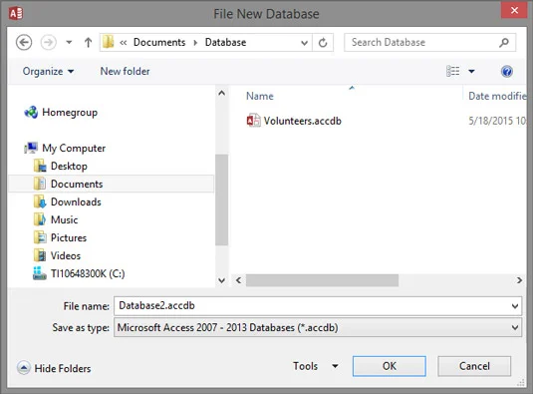533x394 pixels.
Task: Click the Volunteers.accdb Access file icon
Action: tap(254, 121)
